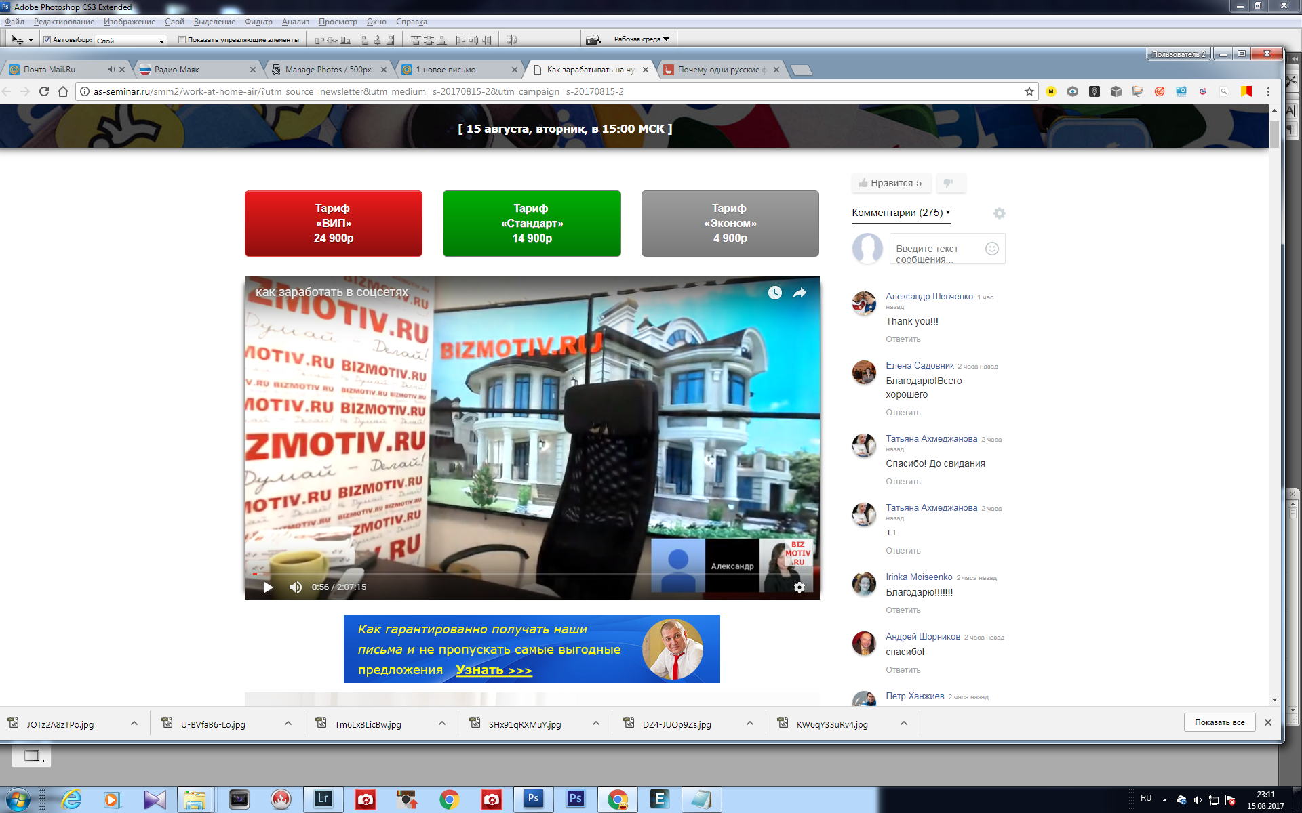Click the watch later clock icon
The image size is (1302, 813).
click(775, 293)
